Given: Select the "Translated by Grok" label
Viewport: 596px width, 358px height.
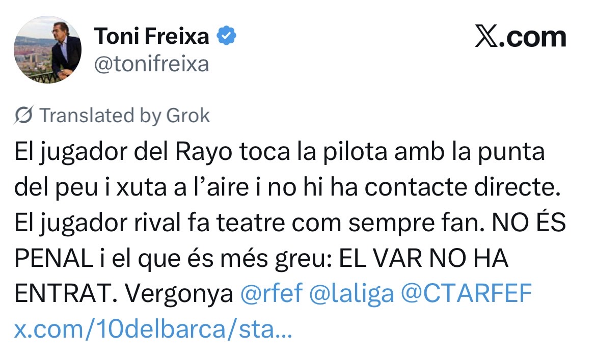Looking at the screenshot, I should 125,116.
